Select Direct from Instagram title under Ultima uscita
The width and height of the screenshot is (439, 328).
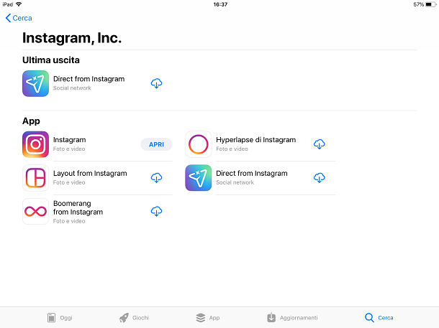[89, 79]
